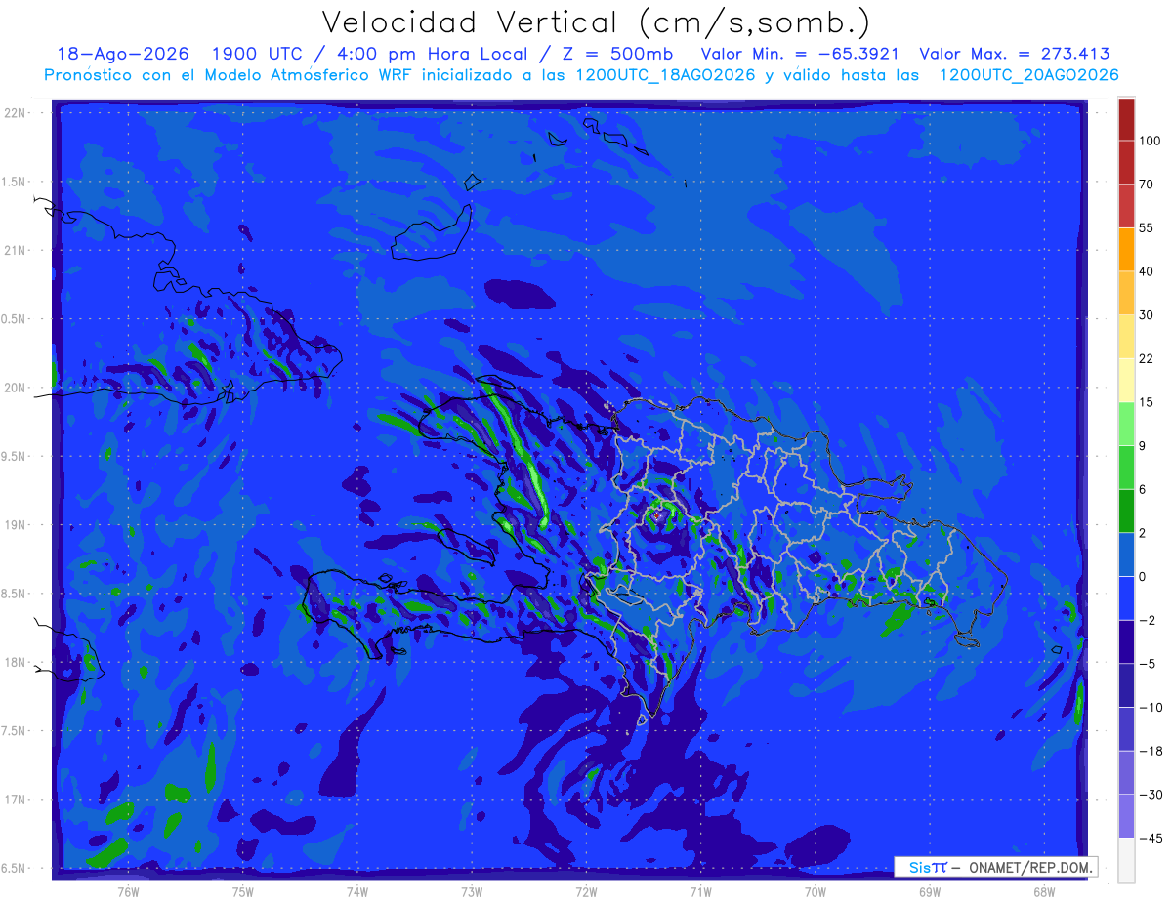Viewport: 1172px width, 905px height.
Task: Click the '20N' latitude label
Action: click(x=16, y=388)
